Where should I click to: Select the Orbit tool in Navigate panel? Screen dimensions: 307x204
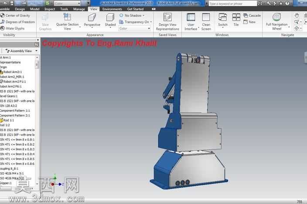pyautogui.click(x=297, y=28)
